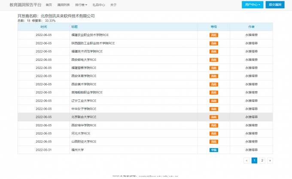Open the 福建农业职业技术学院RCE report

(x=90, y=35)
